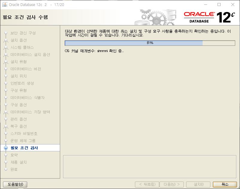Select the 구성 옵션 step
Screen dimensions: 240x189
click(x=19, y=105)
